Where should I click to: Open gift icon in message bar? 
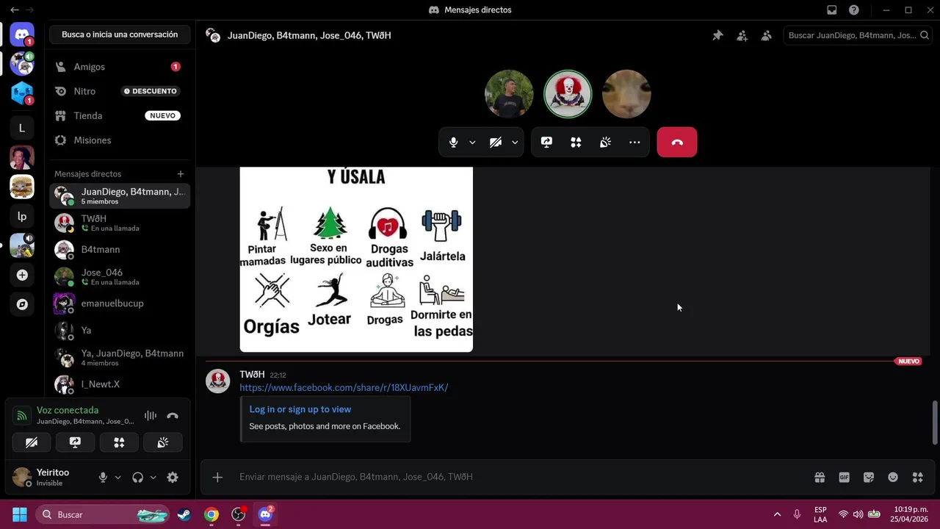(x=820, y=478)
